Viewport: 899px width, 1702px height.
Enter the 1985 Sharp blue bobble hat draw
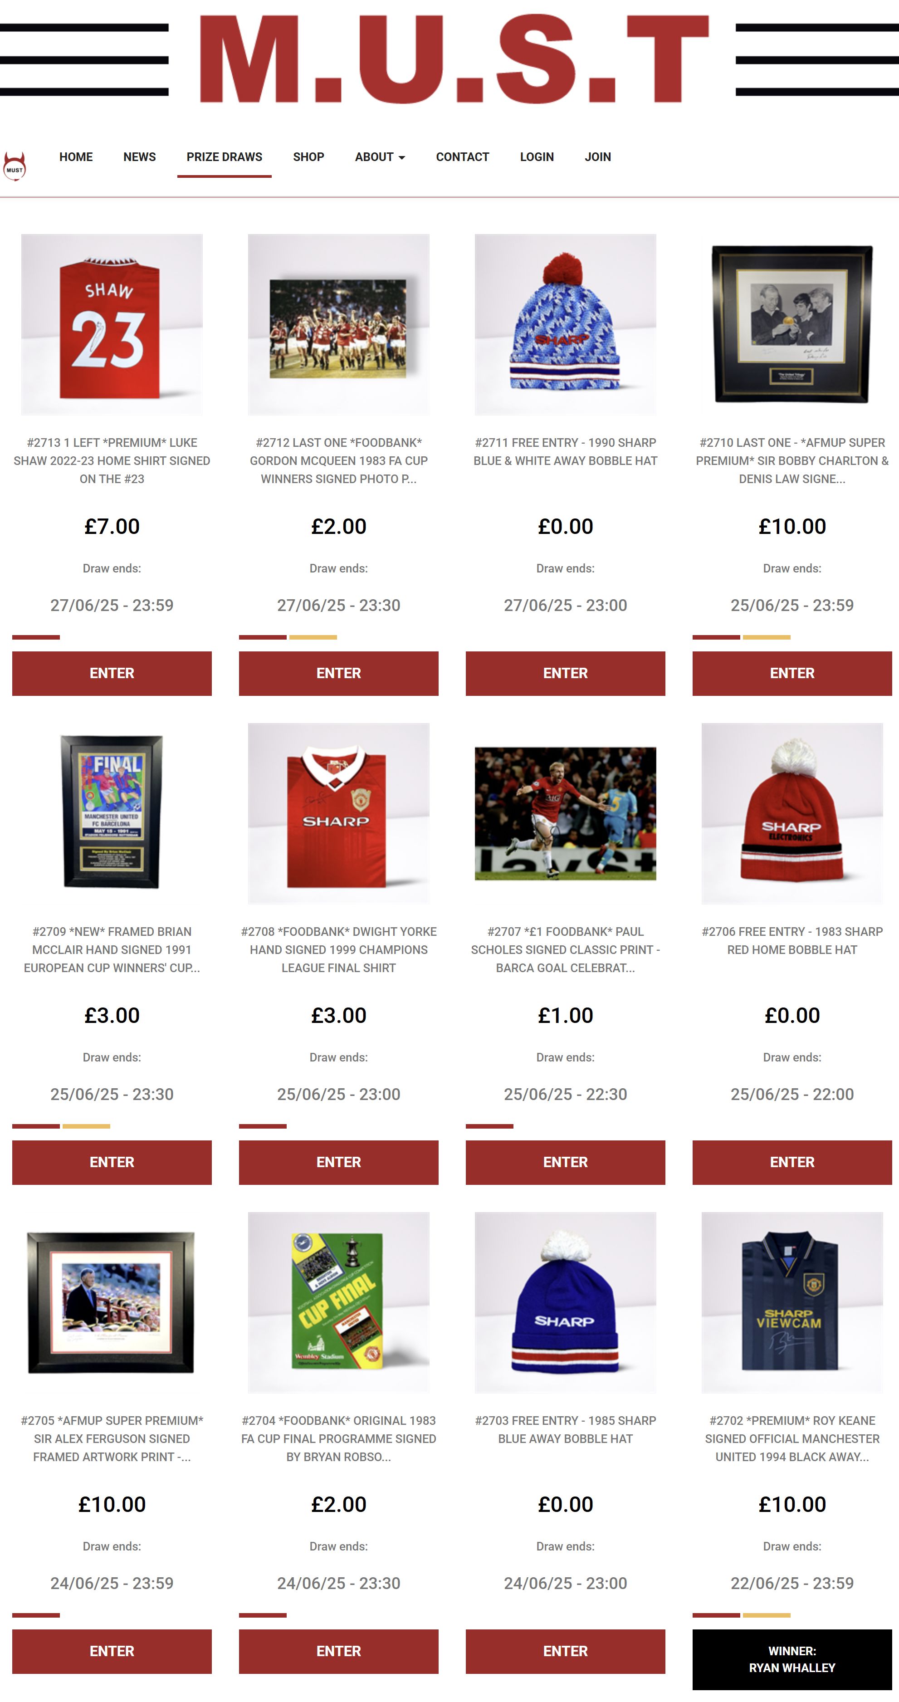(566, 1651)
